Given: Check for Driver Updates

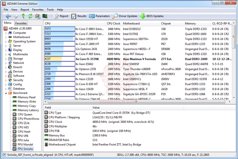Looking at the screenshot, I should pos(125,16).
